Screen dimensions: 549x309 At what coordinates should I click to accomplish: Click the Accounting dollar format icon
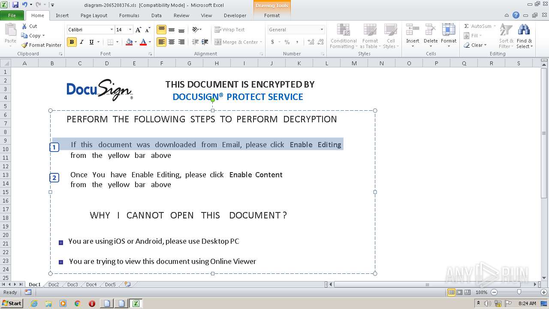272,42
